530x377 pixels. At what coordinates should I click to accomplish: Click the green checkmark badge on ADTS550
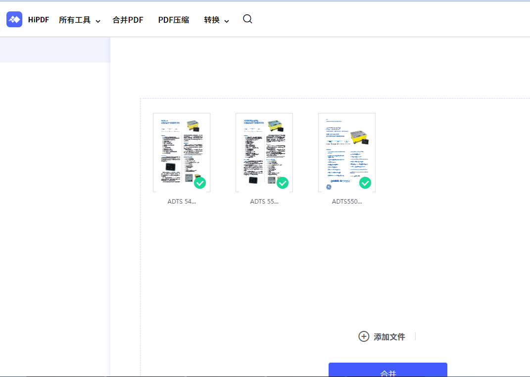pos(365,183)
